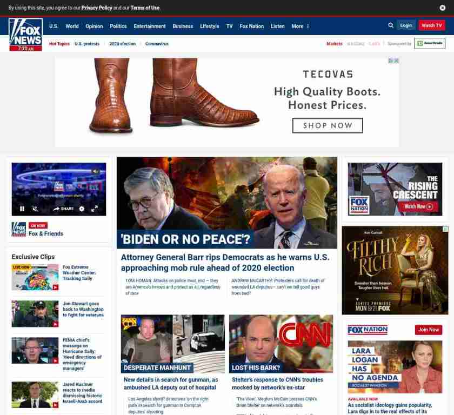Click Join Now for Fox Nation
454x415 pixels.
[428, 330]
